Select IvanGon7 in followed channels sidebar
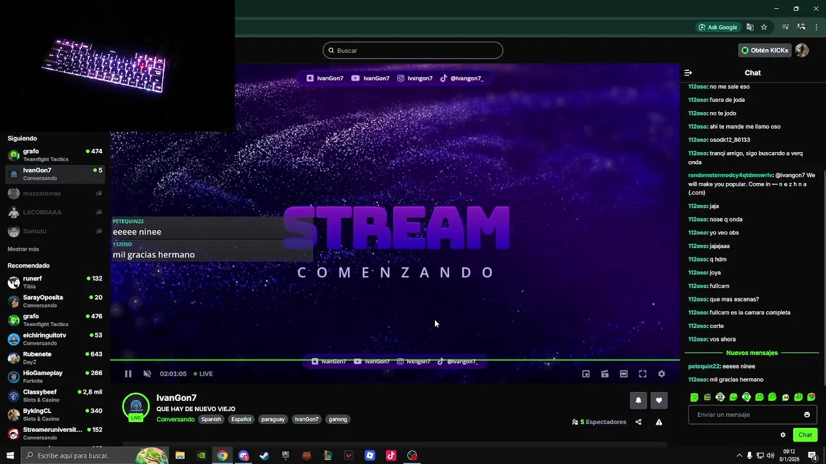 pos(55,174)
